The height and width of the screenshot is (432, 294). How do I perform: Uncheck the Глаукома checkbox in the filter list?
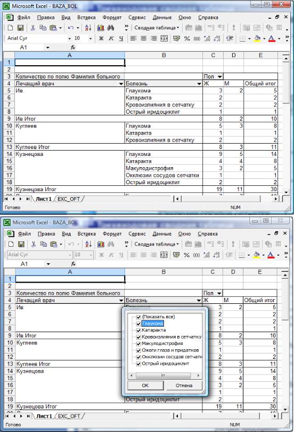(x=138, y=324)
